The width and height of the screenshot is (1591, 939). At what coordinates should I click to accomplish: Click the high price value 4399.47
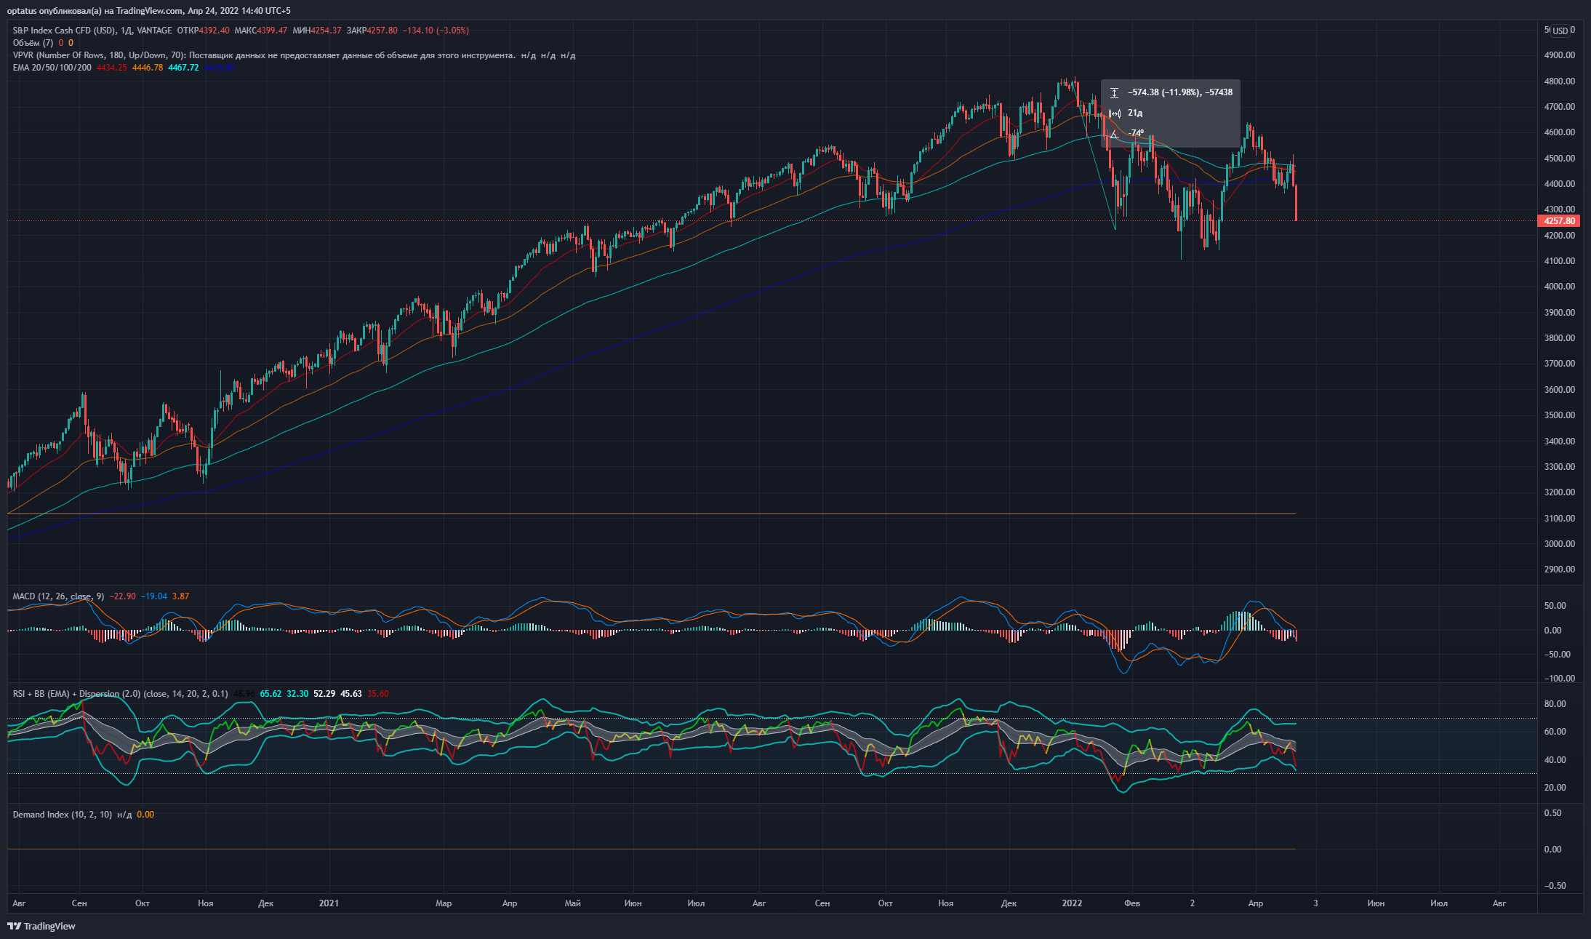(272, 31)
